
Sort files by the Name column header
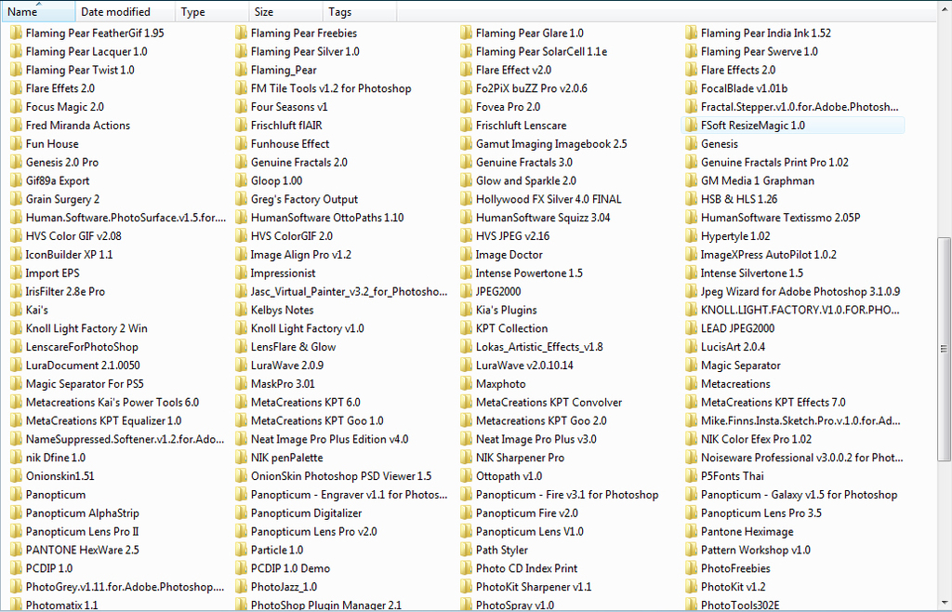pyautogui.click(x=37, y=11)
